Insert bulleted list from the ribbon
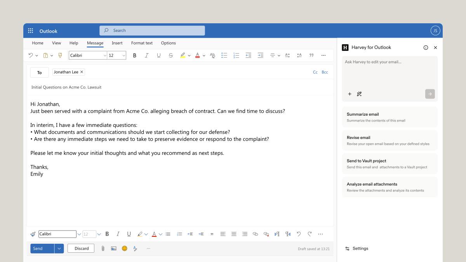Image resolution: width=466 pixels, height=262 pixels. pos(224,56)
